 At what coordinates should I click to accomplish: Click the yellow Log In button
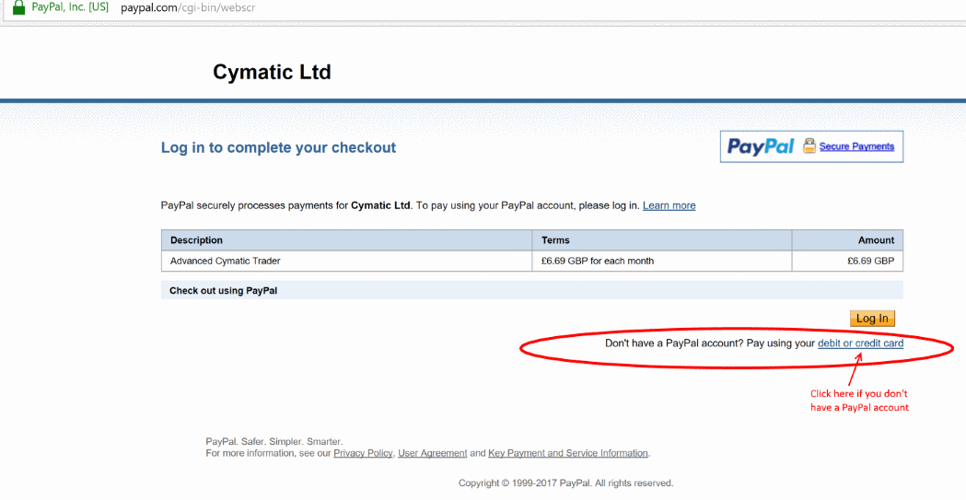[x=872, y=319]
